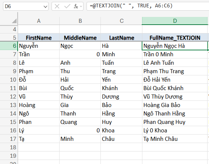Select column C header

click(121, 21)
